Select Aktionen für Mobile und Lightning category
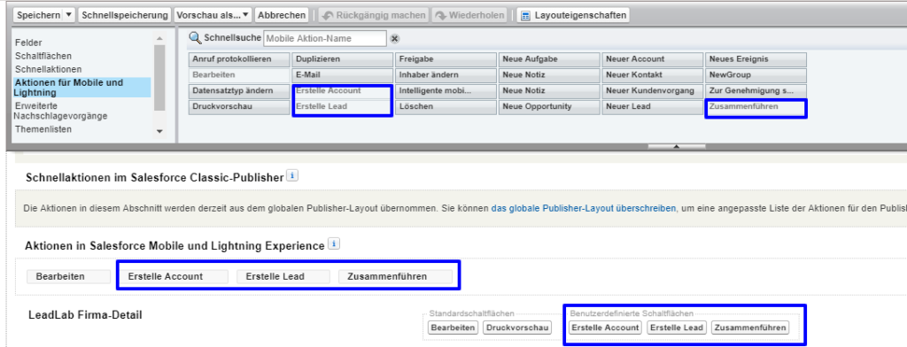The width and height of the screenshot is (907, 347). coord(81,88)
